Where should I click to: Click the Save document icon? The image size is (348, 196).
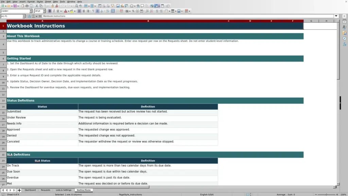point(15,6)
